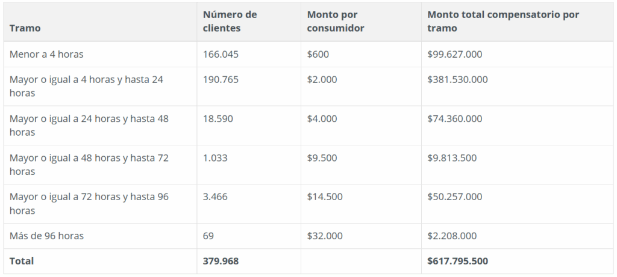Select the $99.627.000 total cell
This screenshot has height=277, width=617.
pos(455,54)
